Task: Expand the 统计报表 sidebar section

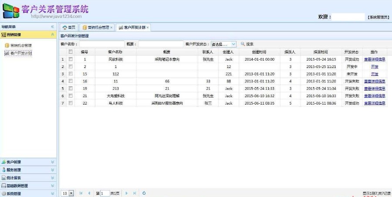Action: [28, 178]
